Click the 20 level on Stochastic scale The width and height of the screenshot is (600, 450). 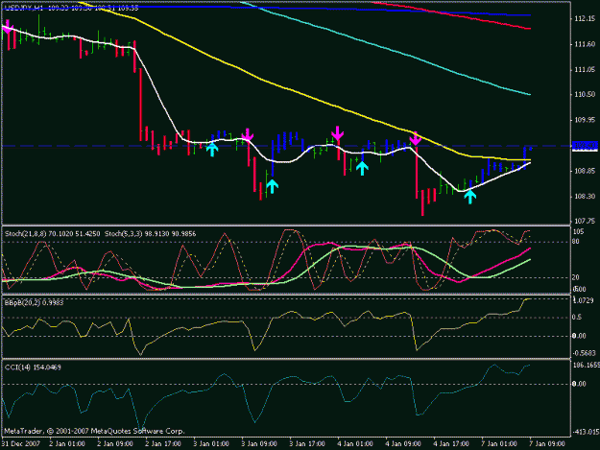click(x=576, y=277)
